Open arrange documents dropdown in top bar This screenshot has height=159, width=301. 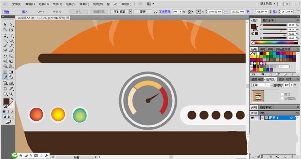pyautogui.click(x=150, y=4)
